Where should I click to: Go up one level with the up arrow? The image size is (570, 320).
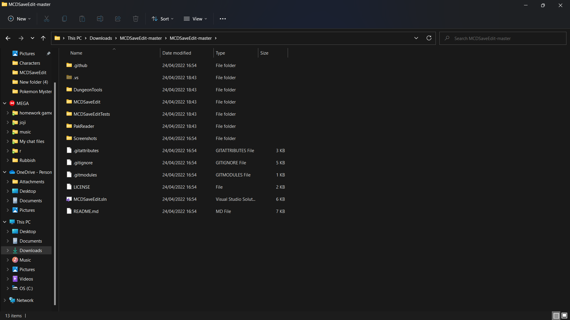click(43, 38)
